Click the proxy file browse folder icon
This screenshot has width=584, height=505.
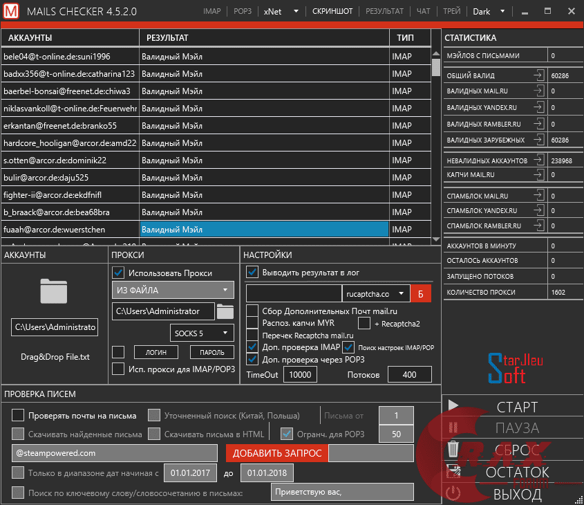(x=225, y=311)
